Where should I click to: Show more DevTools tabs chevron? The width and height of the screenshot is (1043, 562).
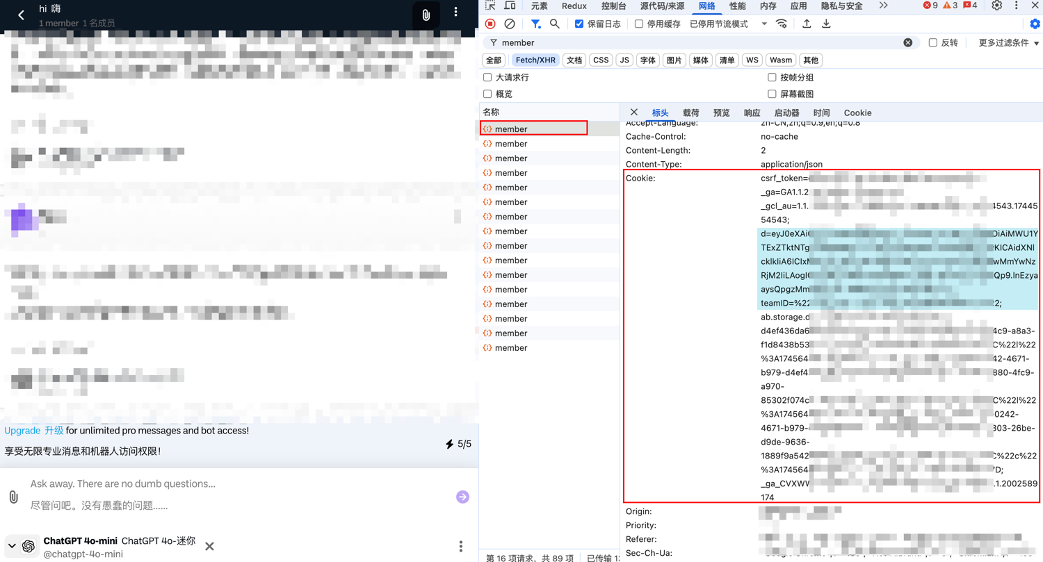(883, 6)
